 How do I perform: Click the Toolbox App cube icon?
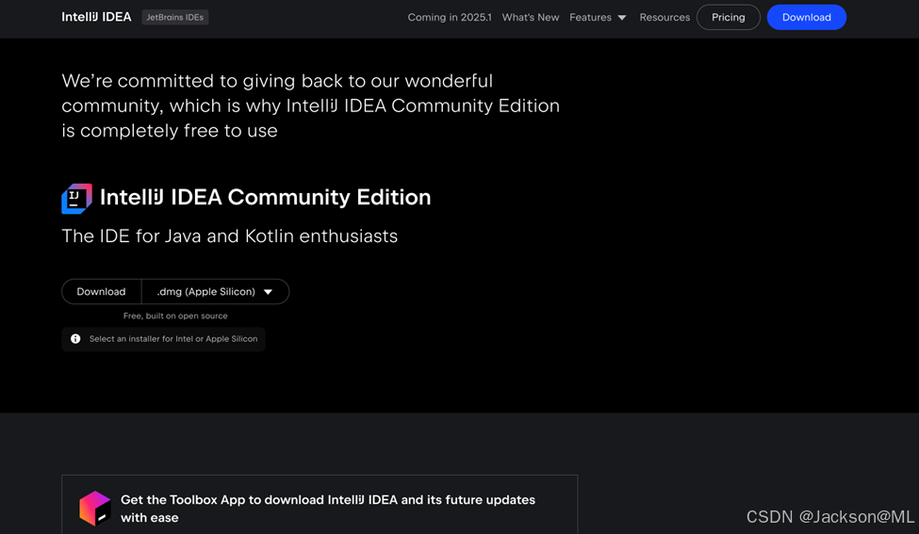94,508
